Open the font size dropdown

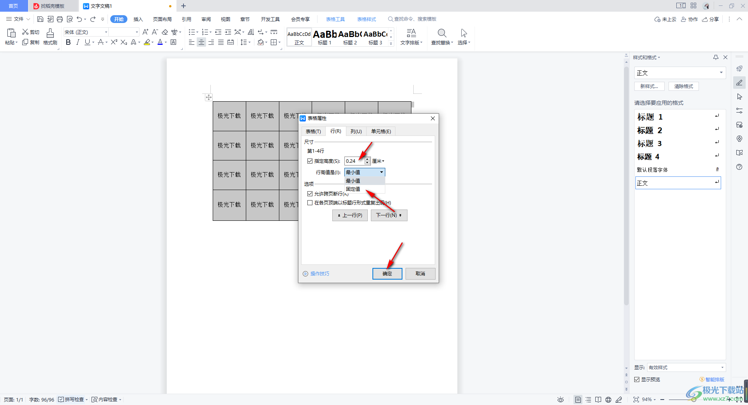pyautogui.click(x=137, y=32)
